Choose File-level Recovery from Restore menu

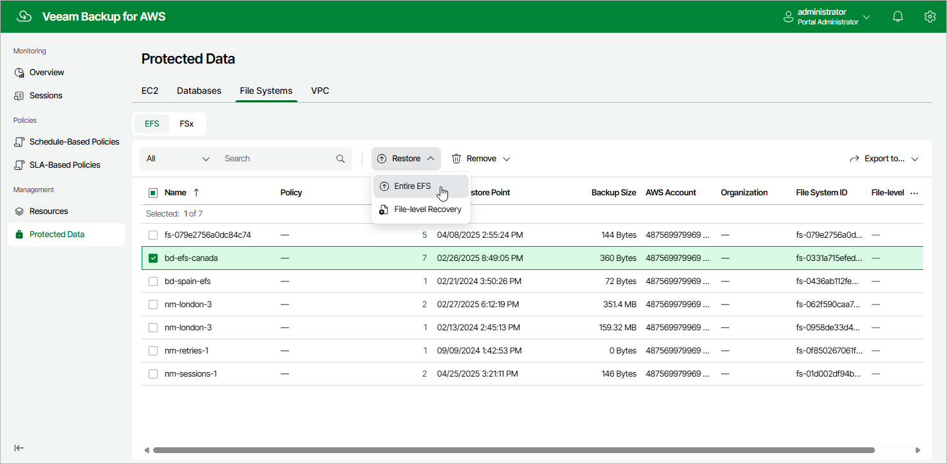click(420, 210)
